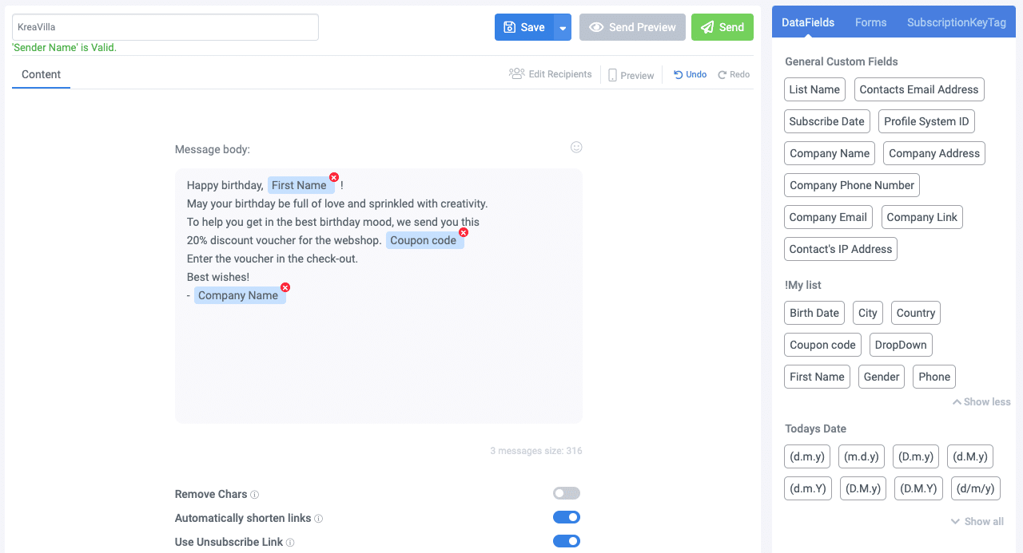The height and width of the screenshot is (553, 1023).
Task: Open Edit Recipients
Action: click(551, 74)
